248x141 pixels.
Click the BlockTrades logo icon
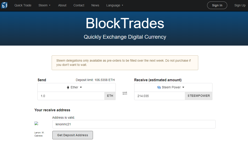point(5,5)
